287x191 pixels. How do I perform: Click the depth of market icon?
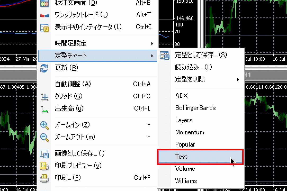point(44,3)
